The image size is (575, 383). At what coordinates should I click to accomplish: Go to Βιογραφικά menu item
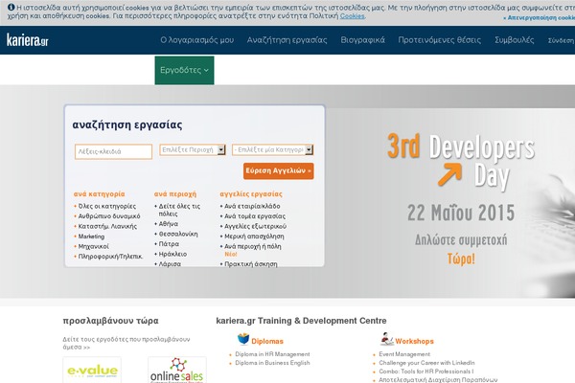[362, 40]
